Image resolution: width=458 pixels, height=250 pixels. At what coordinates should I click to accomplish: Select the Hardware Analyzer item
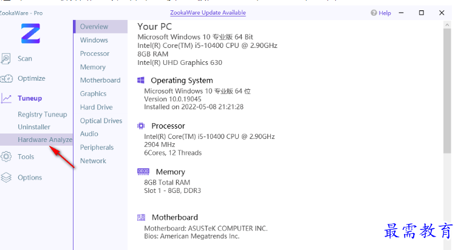(x=36, y=140)
